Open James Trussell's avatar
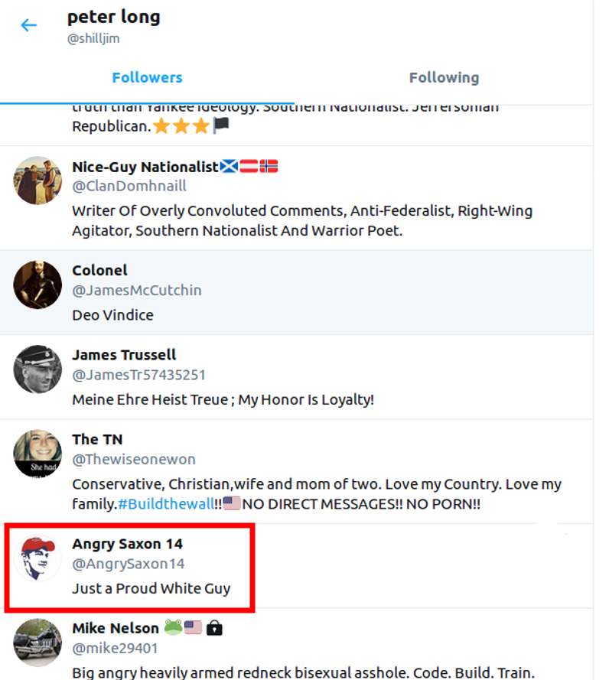Image resolution: width=609 pixels, height=680 pixels. click(37, 369)
